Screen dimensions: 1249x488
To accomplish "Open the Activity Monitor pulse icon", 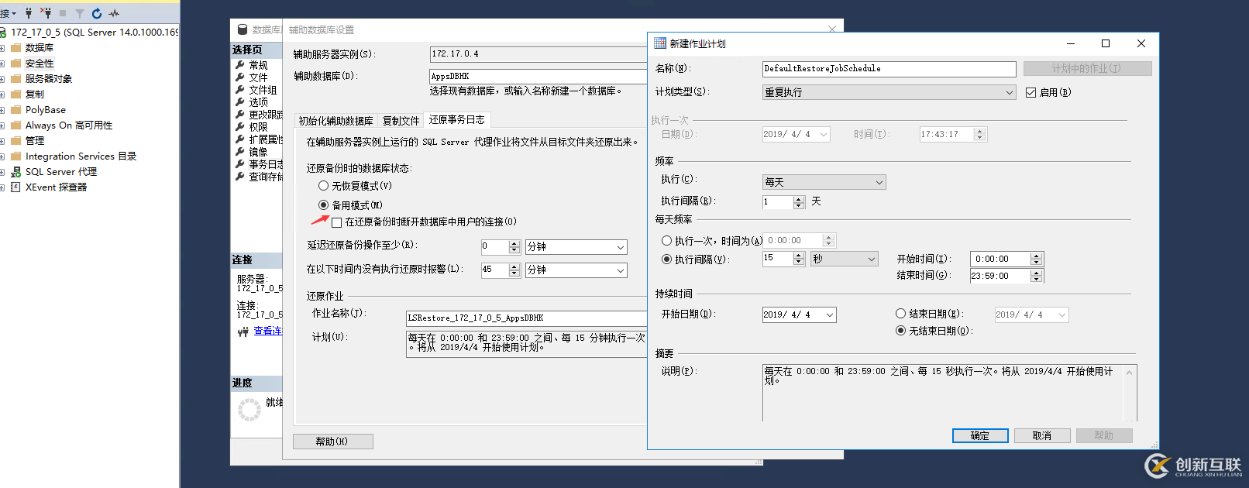I will point(114,13).
